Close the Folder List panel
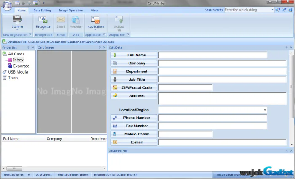This screenshot has height=179, width=295. pyautogui.click(x=33, y=47)
